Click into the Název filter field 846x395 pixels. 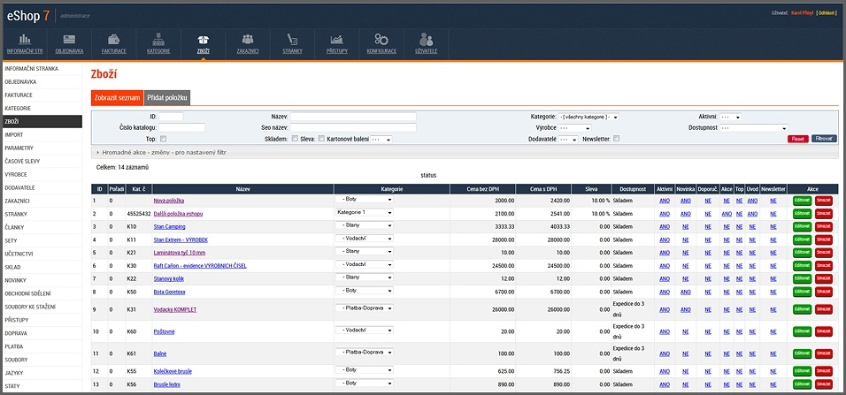click(x=353, y=117)
